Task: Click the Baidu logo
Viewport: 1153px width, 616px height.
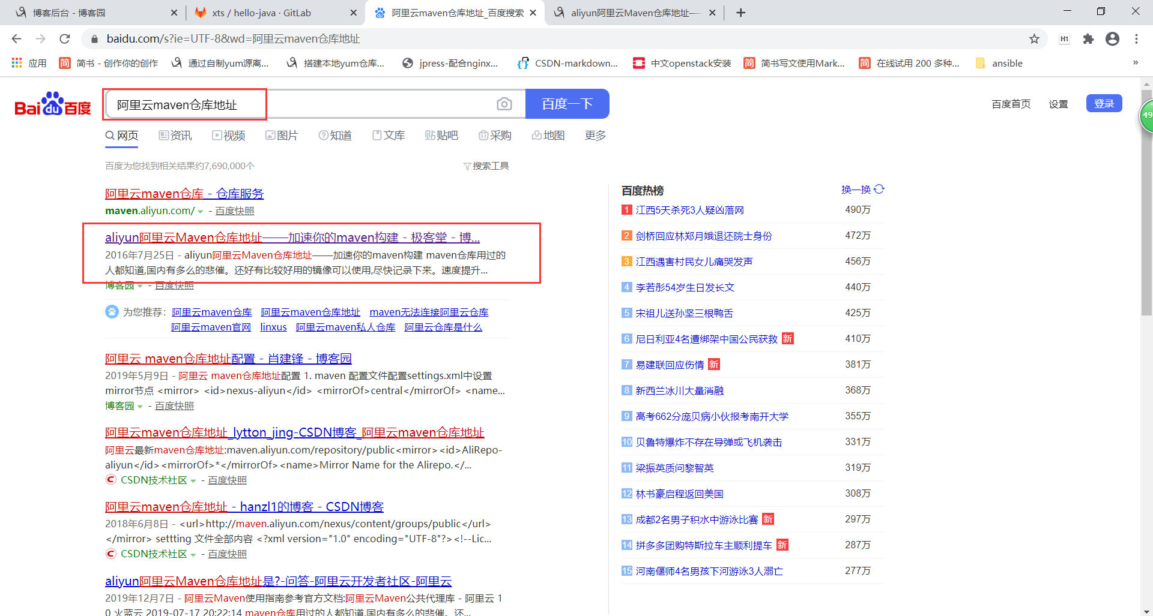Action: (53, 104)
